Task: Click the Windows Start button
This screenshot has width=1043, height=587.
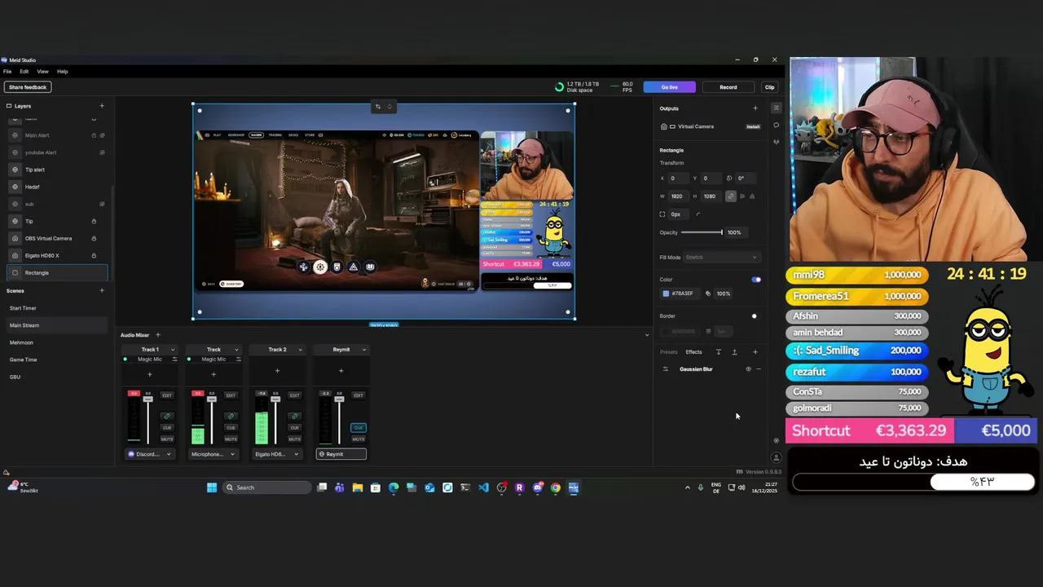Action: pos(212,488)
